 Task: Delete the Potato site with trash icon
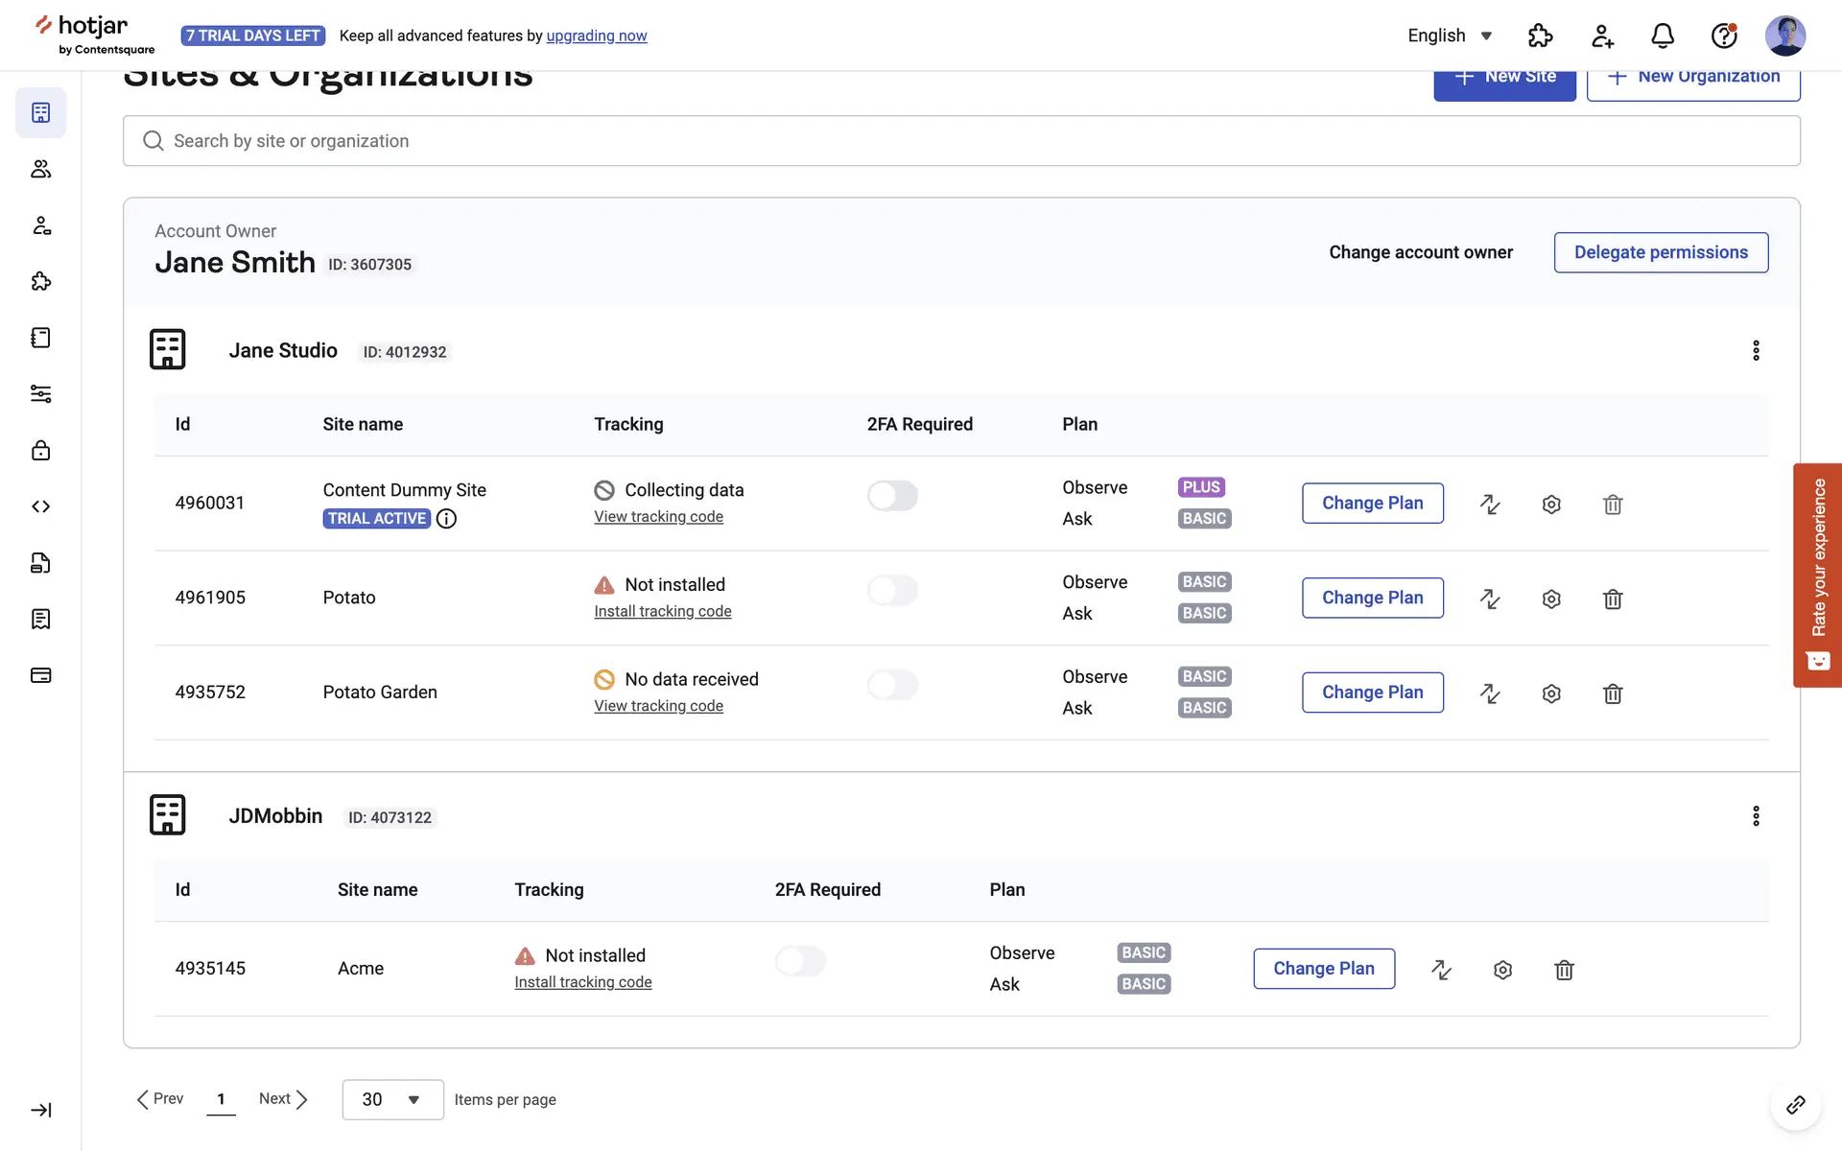(x=1613, y=599)
